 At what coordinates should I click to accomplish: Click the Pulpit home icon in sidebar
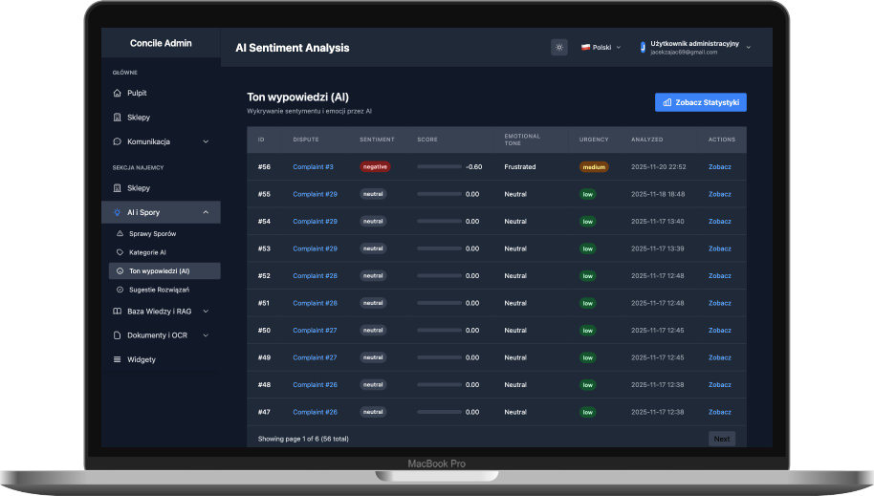coord(117,93)
